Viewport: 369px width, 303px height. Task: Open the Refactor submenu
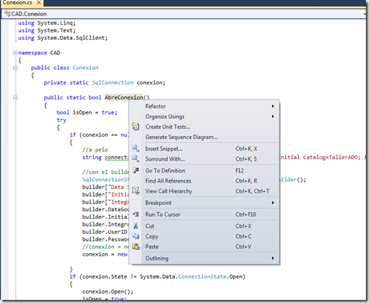coord(204,106)
